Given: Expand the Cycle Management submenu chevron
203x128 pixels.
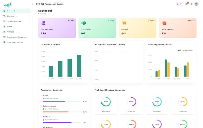Looking at the screenshot, I should click(29, 21).
